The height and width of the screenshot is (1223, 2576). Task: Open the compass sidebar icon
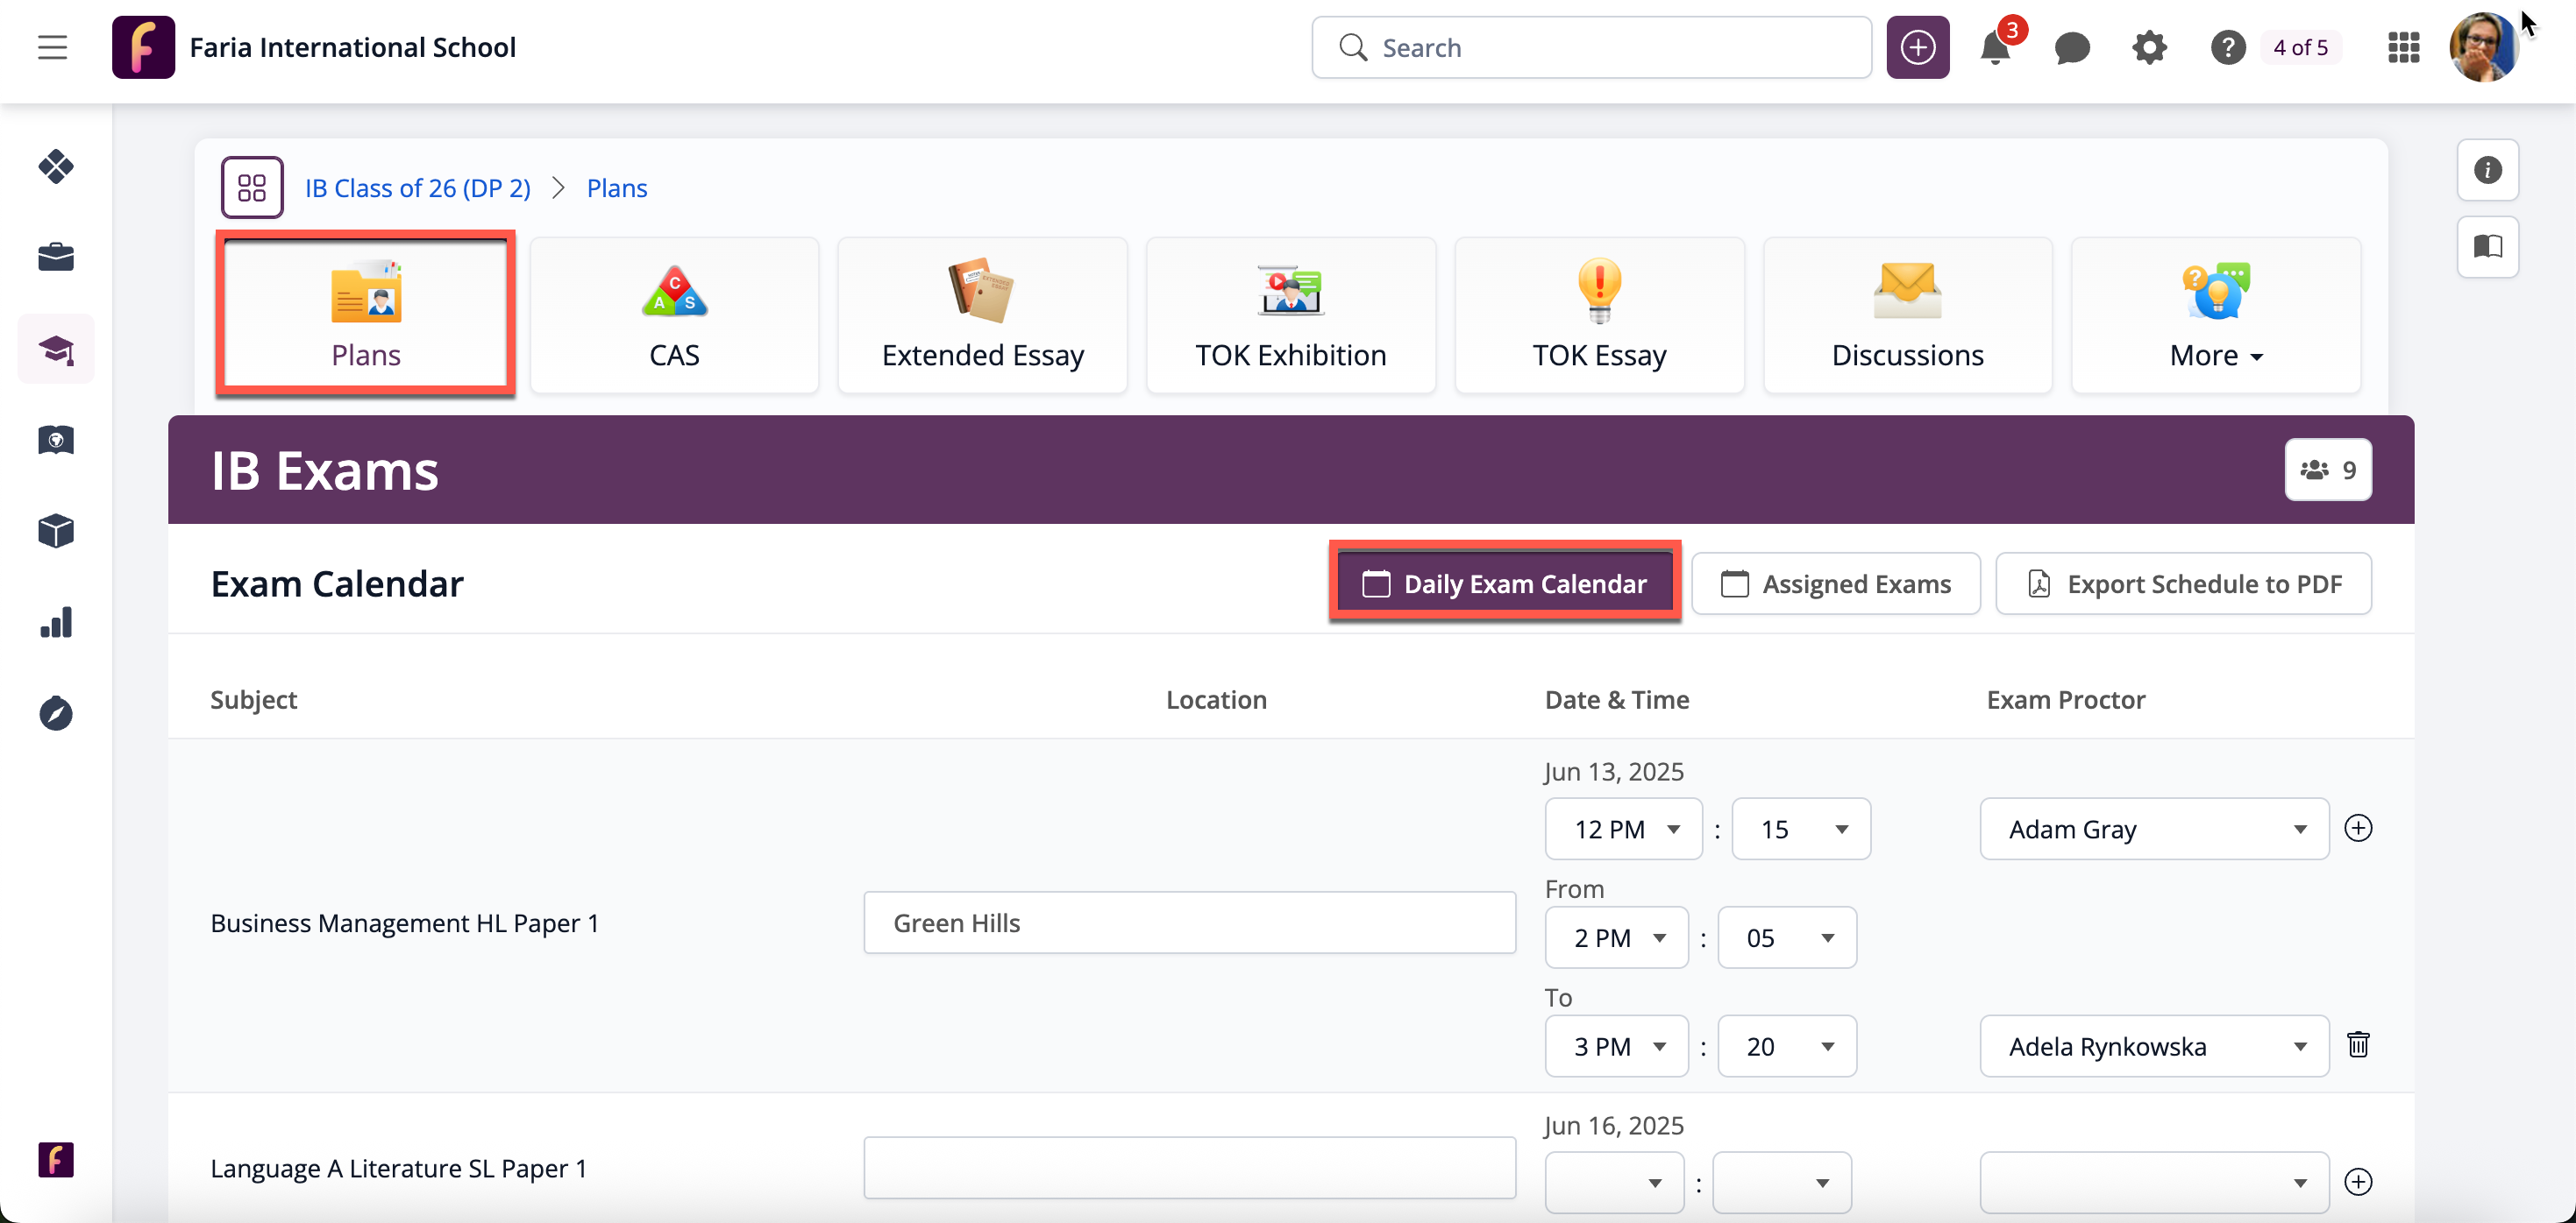pos(56,713)
